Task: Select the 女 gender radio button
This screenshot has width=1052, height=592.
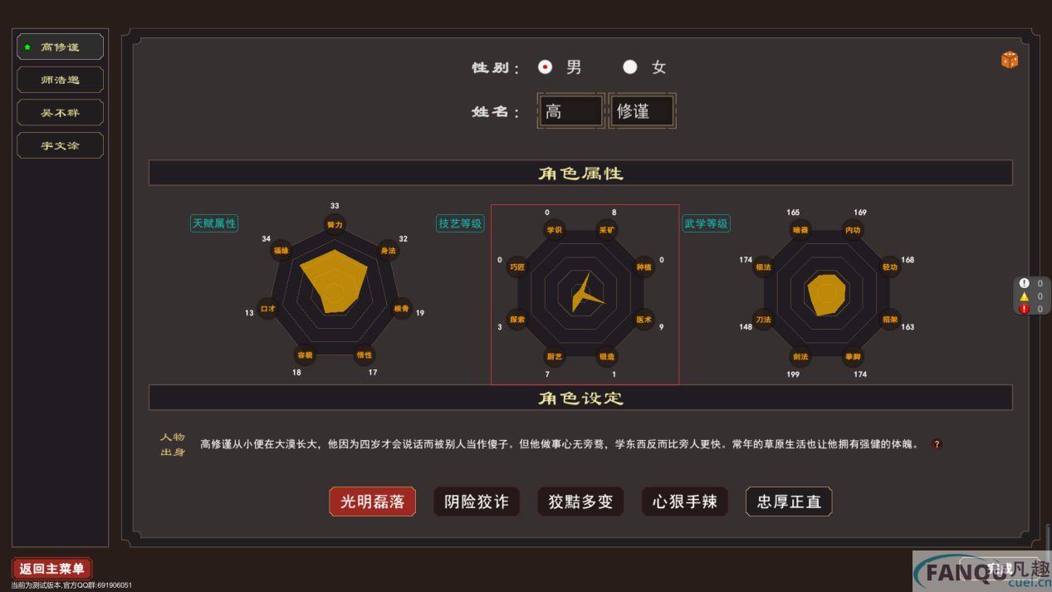Action: click(630, 67)
